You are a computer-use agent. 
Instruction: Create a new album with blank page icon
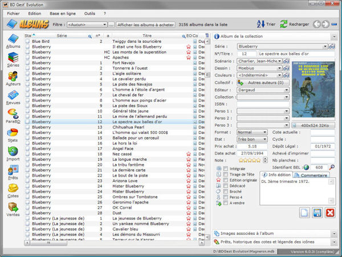click(x=304, y=213)
